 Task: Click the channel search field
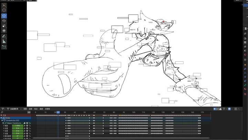(14, 112)
